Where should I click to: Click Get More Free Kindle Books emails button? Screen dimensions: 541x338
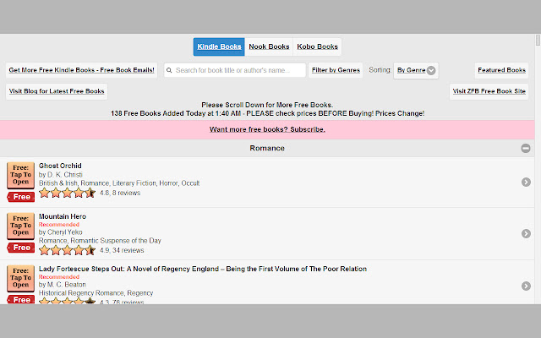pyautogui.click(x=81, y=70)
